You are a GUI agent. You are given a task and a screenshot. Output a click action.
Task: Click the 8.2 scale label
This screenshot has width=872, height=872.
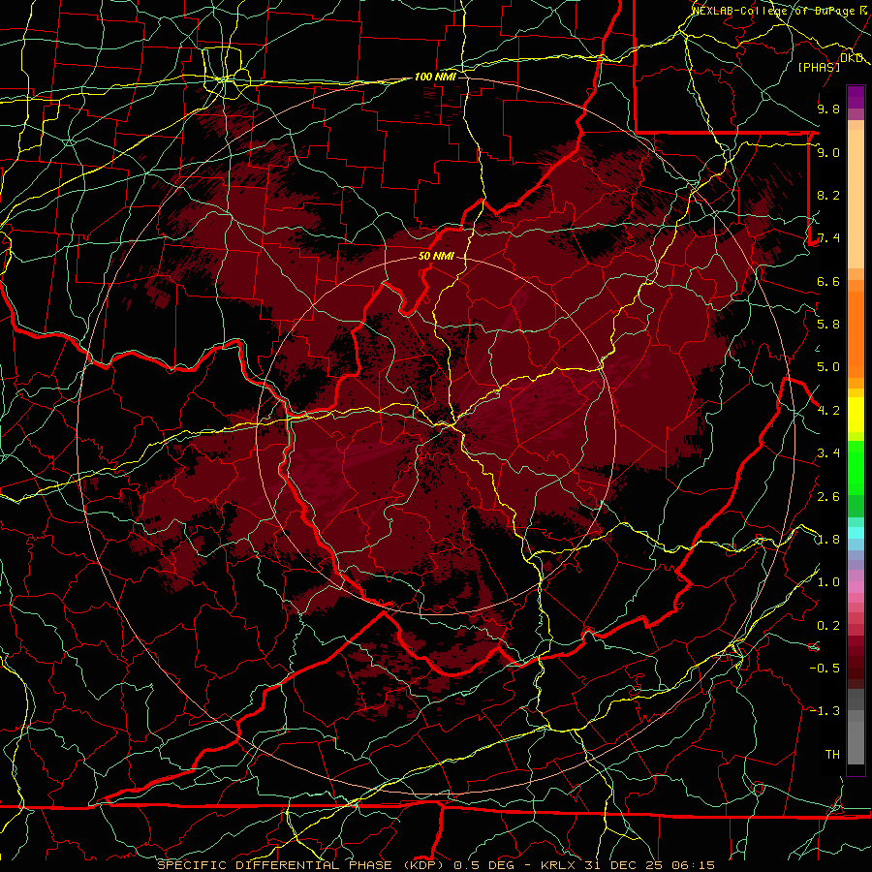point(828,195)
